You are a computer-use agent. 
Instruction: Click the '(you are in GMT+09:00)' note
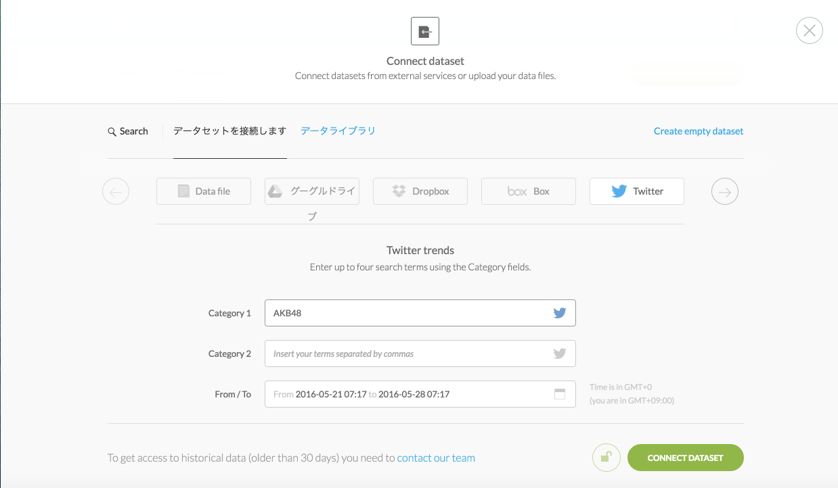(x=632, y=400)
